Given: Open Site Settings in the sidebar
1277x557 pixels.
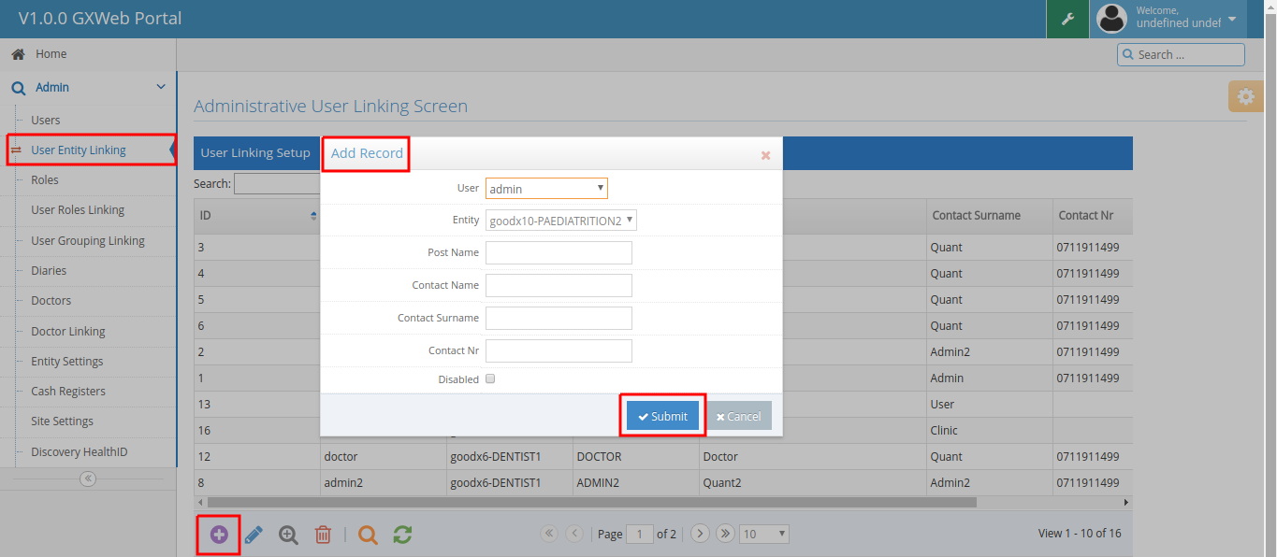Looking at the screenshot, I should (x=63, y=421).
